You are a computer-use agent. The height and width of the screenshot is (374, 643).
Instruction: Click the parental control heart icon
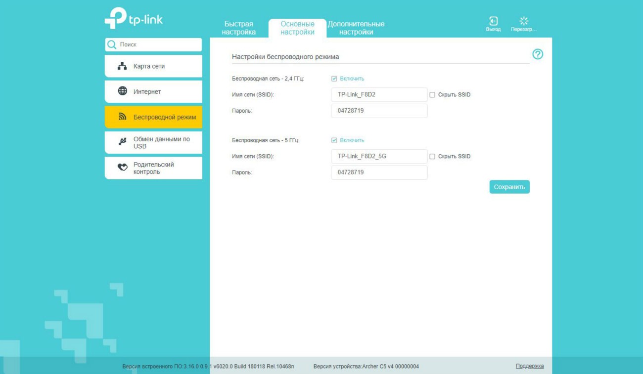point(122,168)
